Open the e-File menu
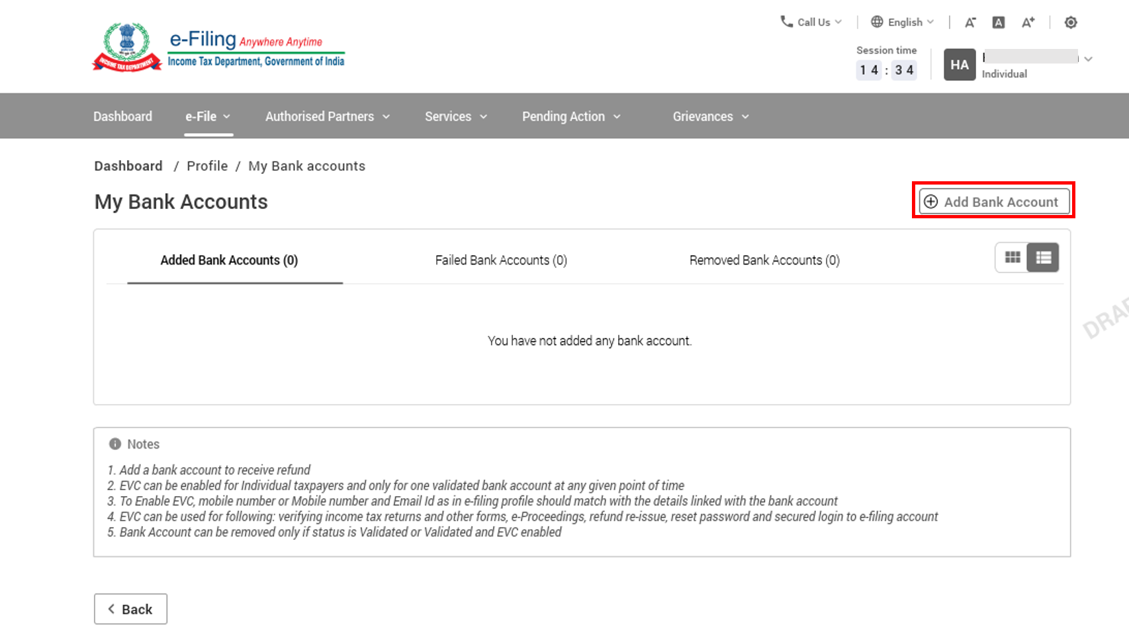This screenshot has height=641, width=1129. 208,116
